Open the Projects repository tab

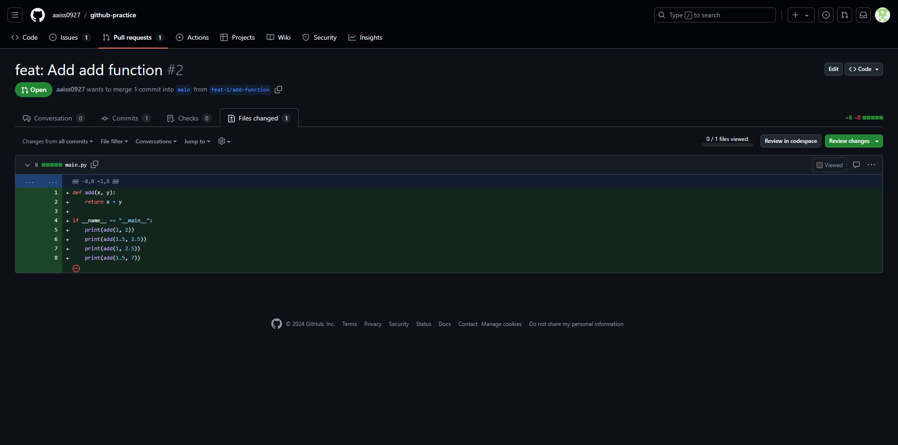coord(238,37)
